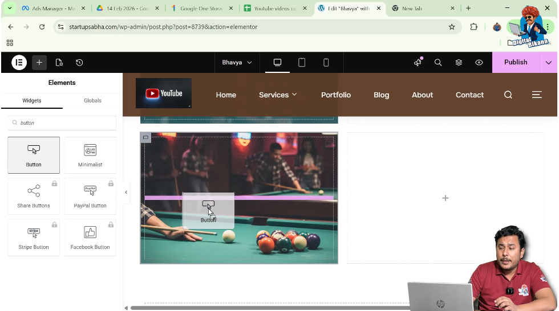The image size is (559, 311).
Task: Select the Stripe Button widget
Action: (x=34, y=238)
